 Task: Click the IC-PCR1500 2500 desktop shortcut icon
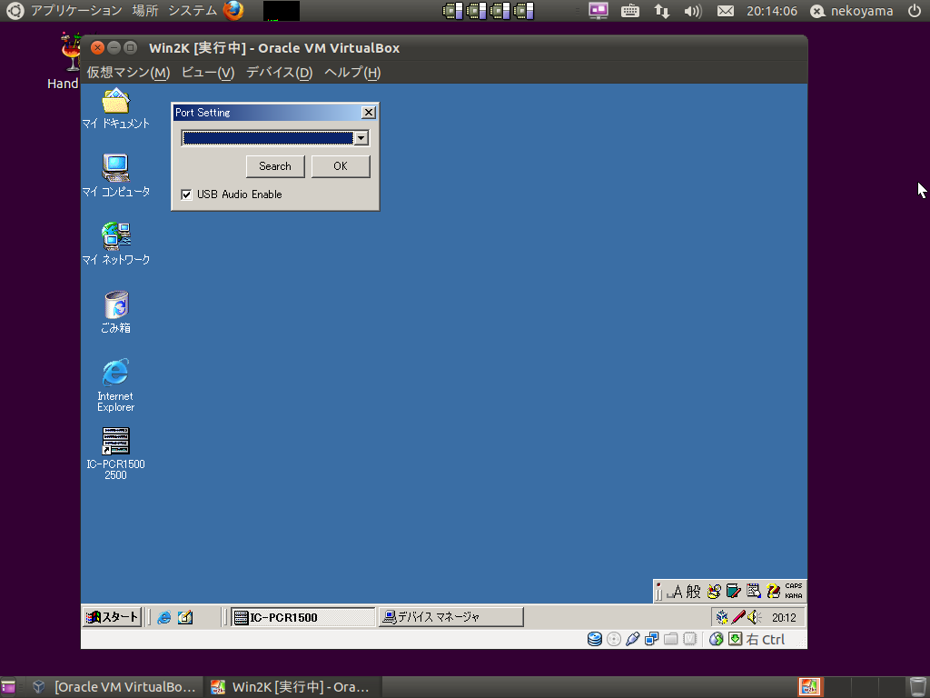pyautogui.click(x=115, y=443)
